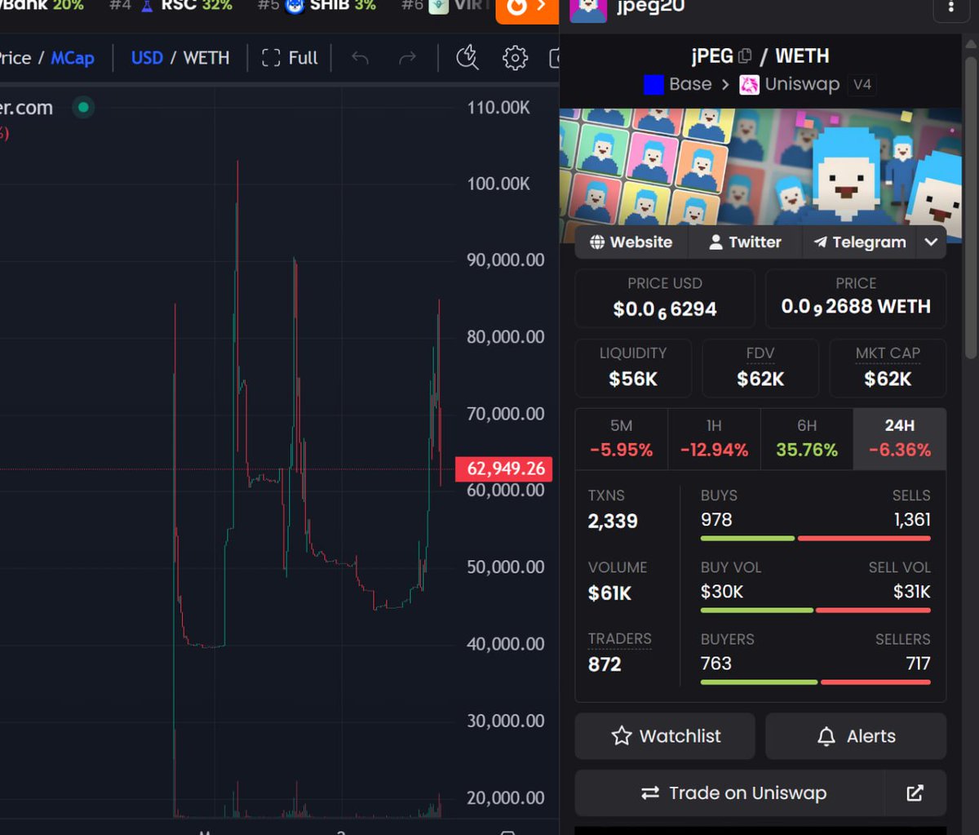
Task: Click the LIQUIDITY $56K box
Action: tap(633, 367)
